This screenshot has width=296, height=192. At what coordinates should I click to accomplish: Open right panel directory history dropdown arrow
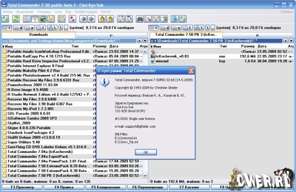click(x=291, y=41)
